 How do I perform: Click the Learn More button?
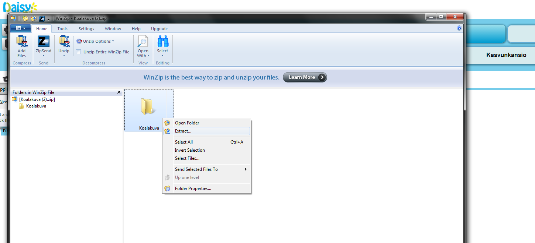click(305, 77)
